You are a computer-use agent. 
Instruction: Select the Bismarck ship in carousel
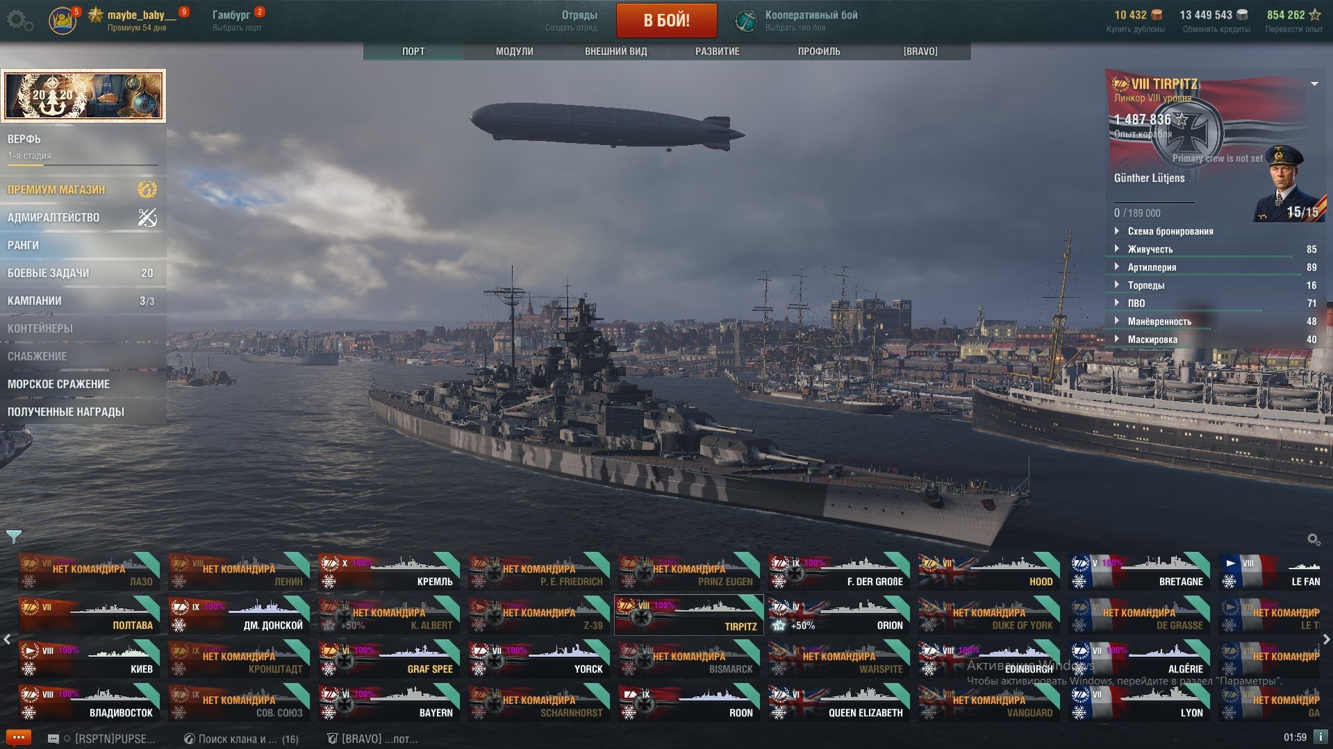689,659
